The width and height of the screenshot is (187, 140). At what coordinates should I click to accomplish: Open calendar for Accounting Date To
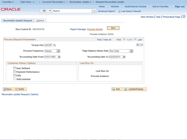[124, 57]
